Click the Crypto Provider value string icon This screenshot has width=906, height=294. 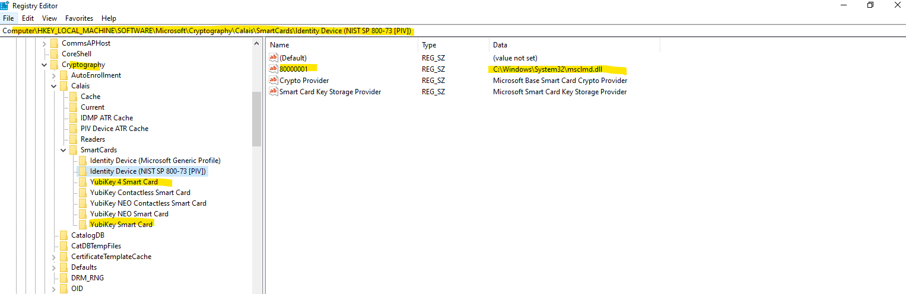[x=274, y=81]
